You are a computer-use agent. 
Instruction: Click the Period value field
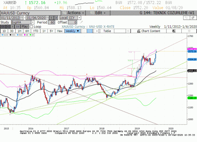pos(51,22)
